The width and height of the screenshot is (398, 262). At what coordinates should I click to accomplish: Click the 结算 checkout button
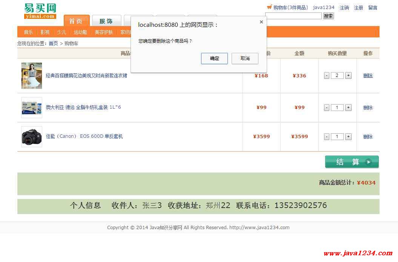352,162
